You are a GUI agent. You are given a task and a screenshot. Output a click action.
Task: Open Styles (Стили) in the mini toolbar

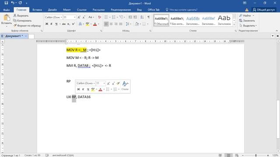tap(125, 86)
